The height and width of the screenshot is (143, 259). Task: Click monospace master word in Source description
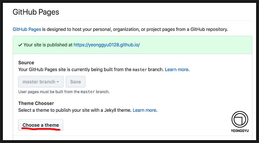coord(140,70)
